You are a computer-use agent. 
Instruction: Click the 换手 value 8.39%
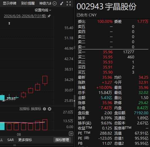coord(107,118)
